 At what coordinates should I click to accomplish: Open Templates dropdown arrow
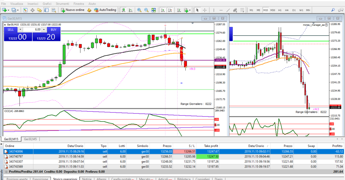coord(190,10)
